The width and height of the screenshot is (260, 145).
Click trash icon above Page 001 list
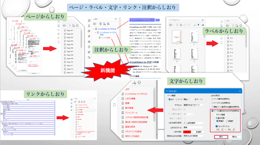70,26
